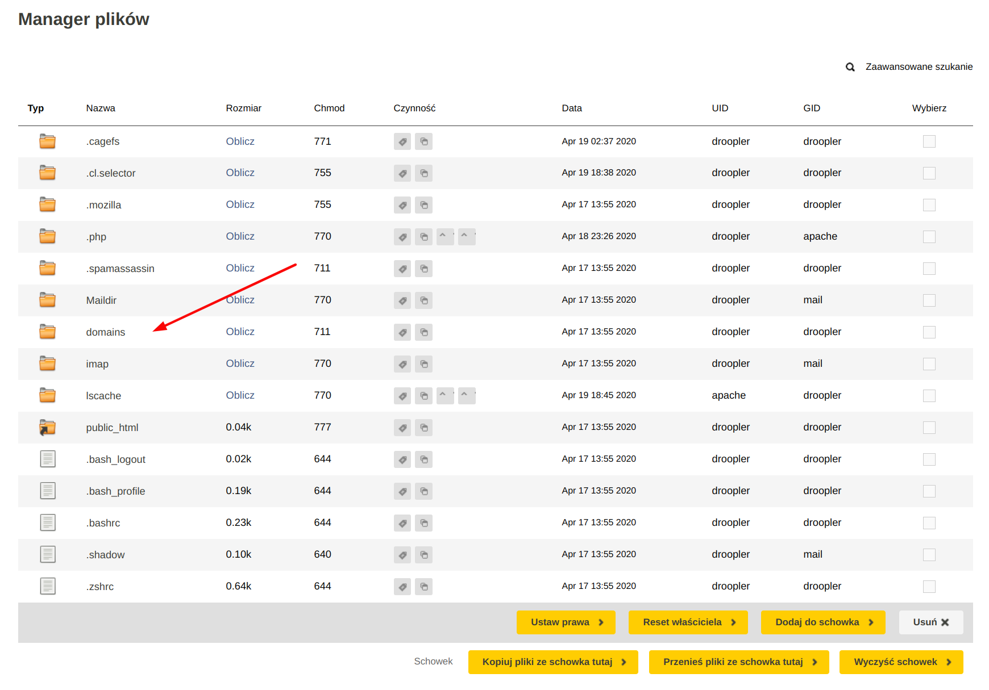Click the .bashrc file icon
The image size is (989, 690).
tap(48, 522)
